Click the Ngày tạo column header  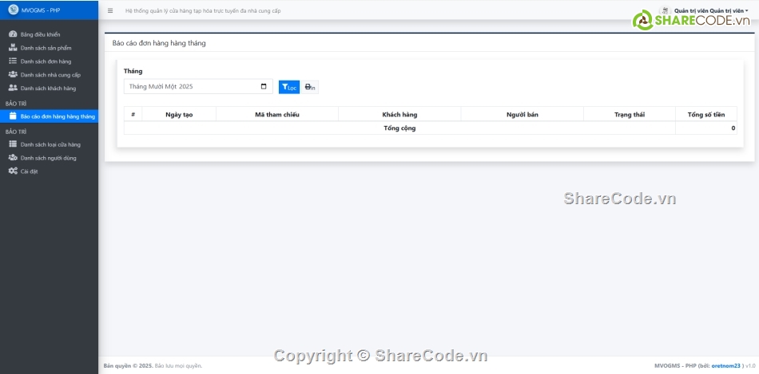tap(179, 115)
